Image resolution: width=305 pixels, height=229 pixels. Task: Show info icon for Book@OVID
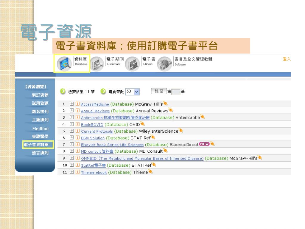coord(77,124)
